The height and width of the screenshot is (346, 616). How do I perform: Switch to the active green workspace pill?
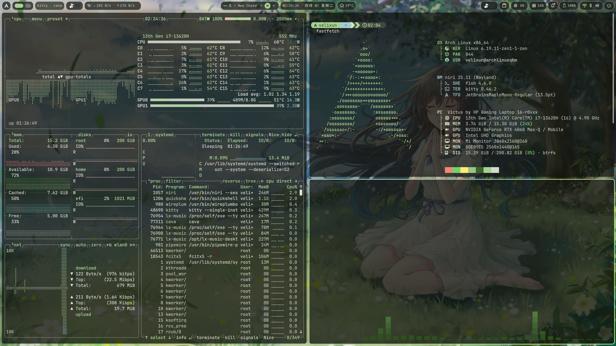tap(19, 6)
